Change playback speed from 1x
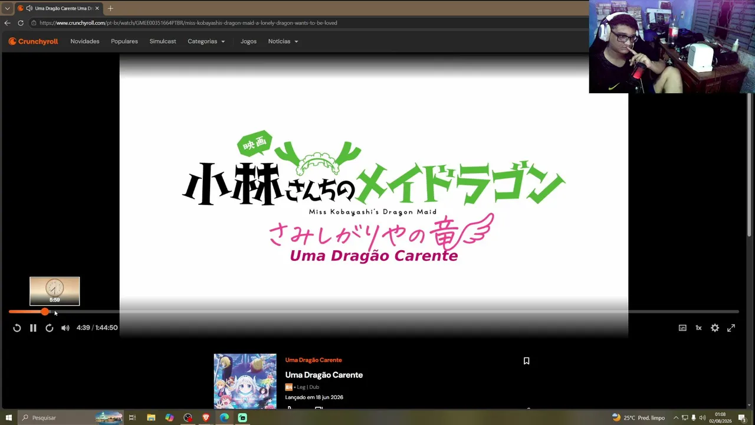This screenshot has width=755, height=425. tap(698, 328)
